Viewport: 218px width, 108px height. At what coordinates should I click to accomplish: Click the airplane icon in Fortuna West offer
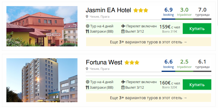point(123,82)
